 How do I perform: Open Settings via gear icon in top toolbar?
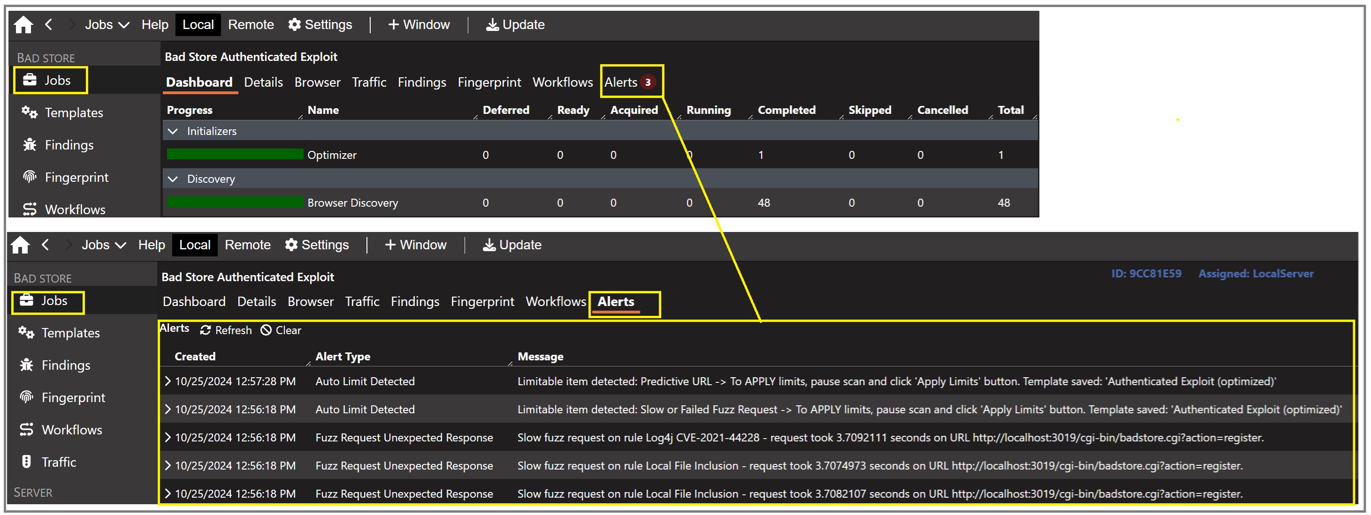tap(294, 24)
